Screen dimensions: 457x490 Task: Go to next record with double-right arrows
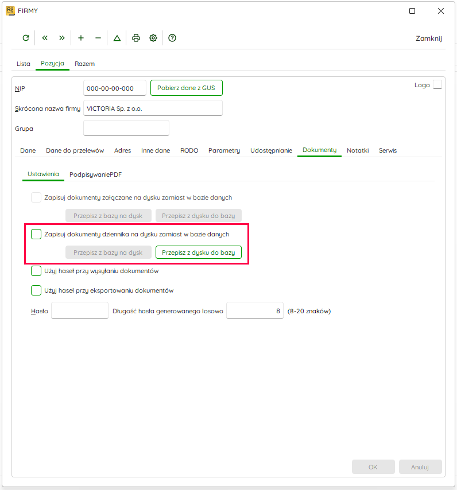62,38
